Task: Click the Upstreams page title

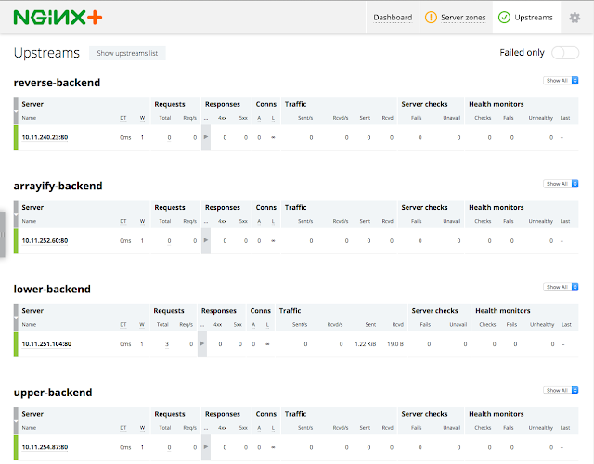Action: 46,53
